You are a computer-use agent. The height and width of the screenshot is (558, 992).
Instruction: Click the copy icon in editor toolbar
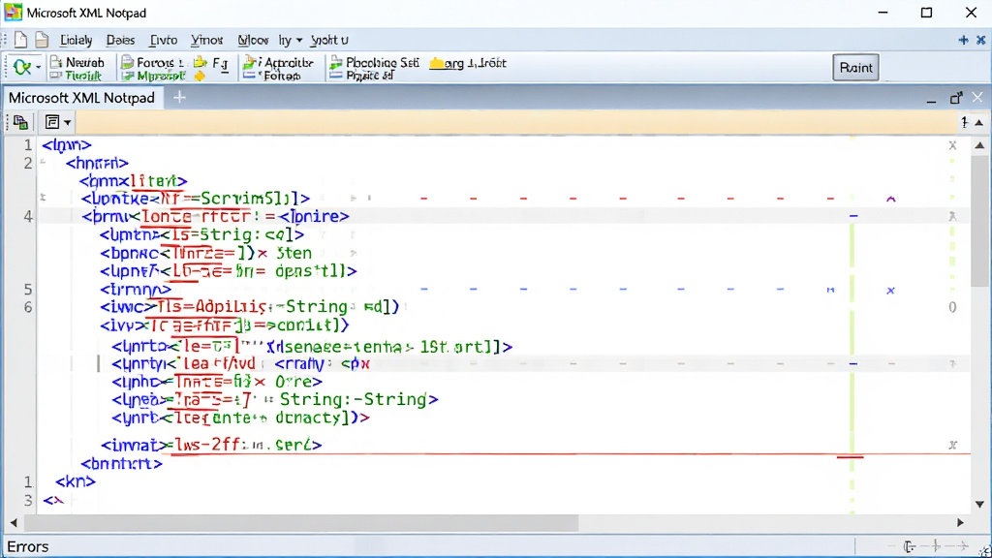pos(20,122)
